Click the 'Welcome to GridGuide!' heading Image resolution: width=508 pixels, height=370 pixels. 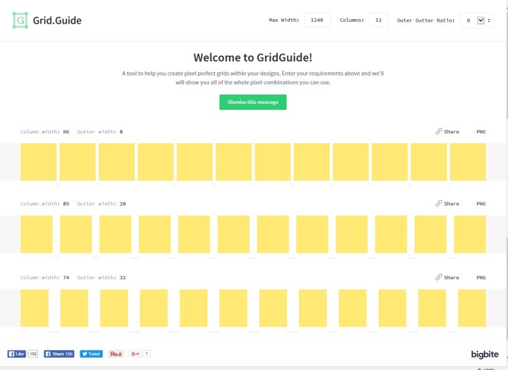253,57
